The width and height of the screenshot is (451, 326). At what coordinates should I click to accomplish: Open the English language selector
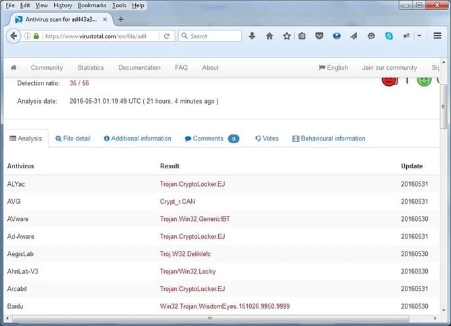[333, 67]
